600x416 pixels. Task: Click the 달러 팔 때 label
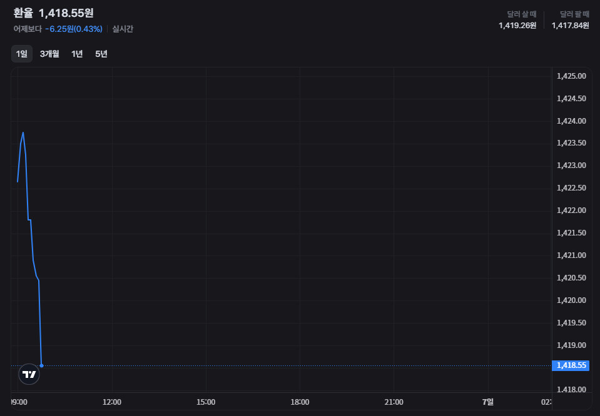tap(574, 14)
